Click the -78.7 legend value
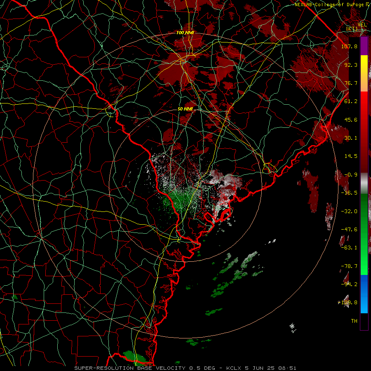 click(x=349, y=266)
